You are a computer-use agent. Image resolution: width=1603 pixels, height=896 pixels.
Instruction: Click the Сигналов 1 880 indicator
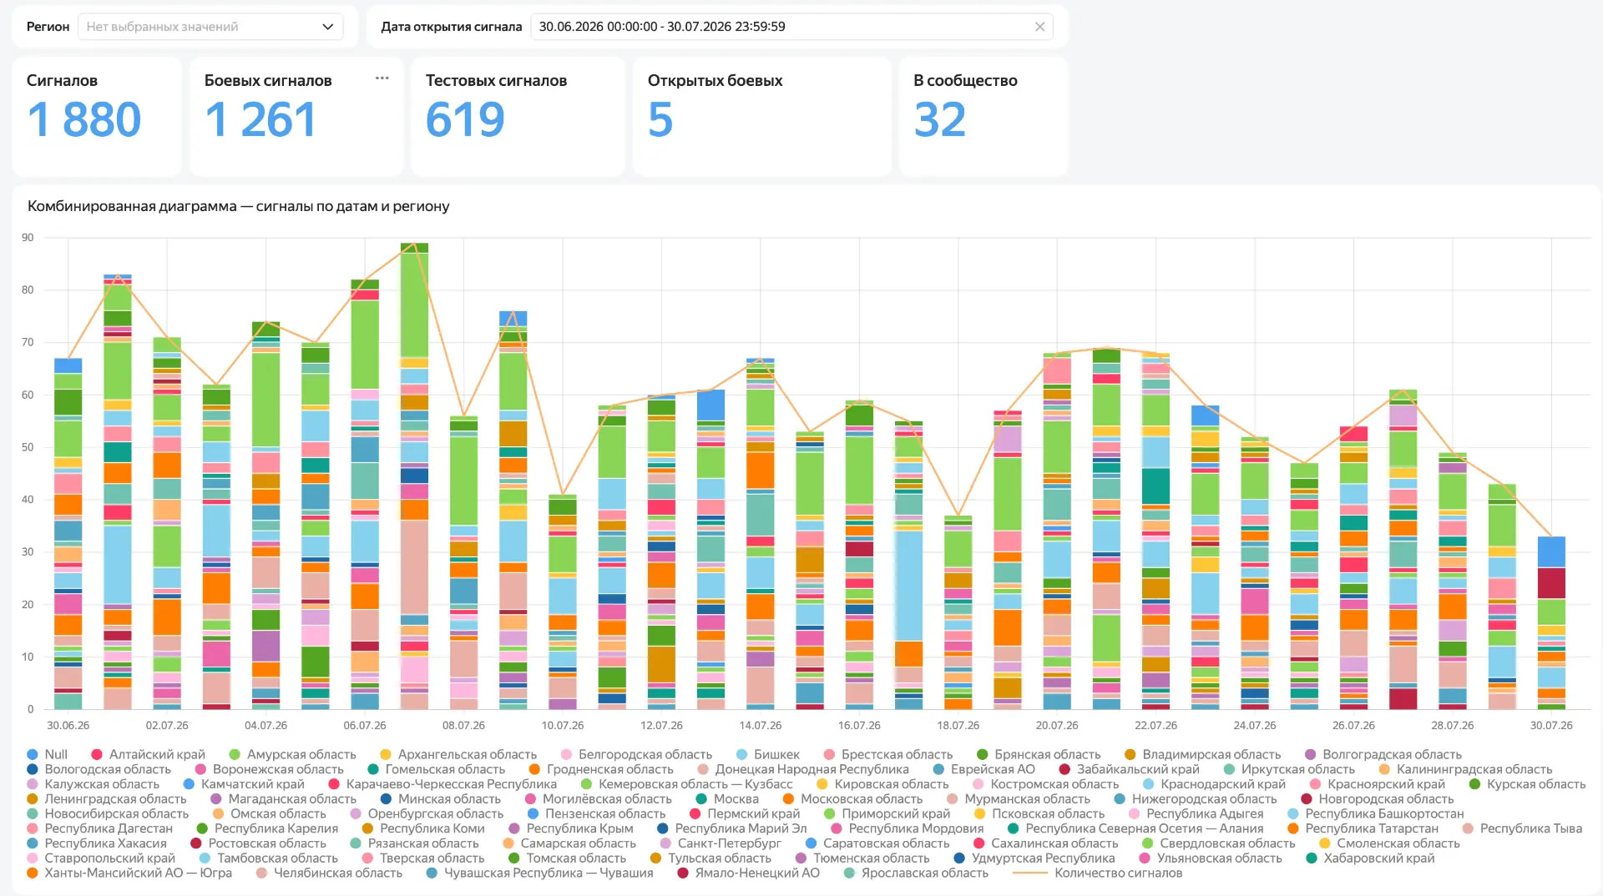(97, 117)
